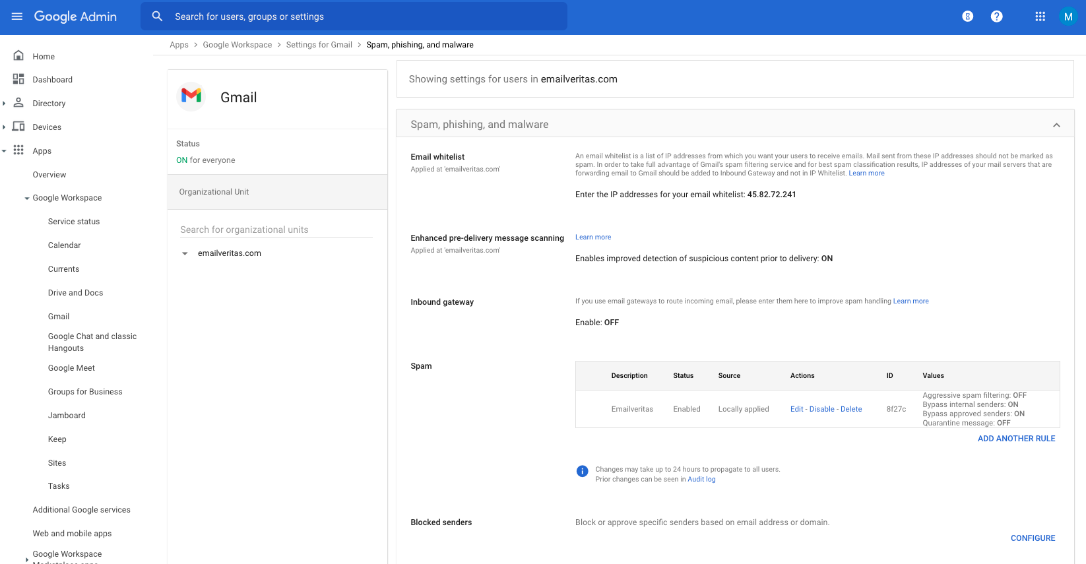Delete the Emailveritas spam rule
The width and height of the screenshot is (1086, 564).
(851, 410)
